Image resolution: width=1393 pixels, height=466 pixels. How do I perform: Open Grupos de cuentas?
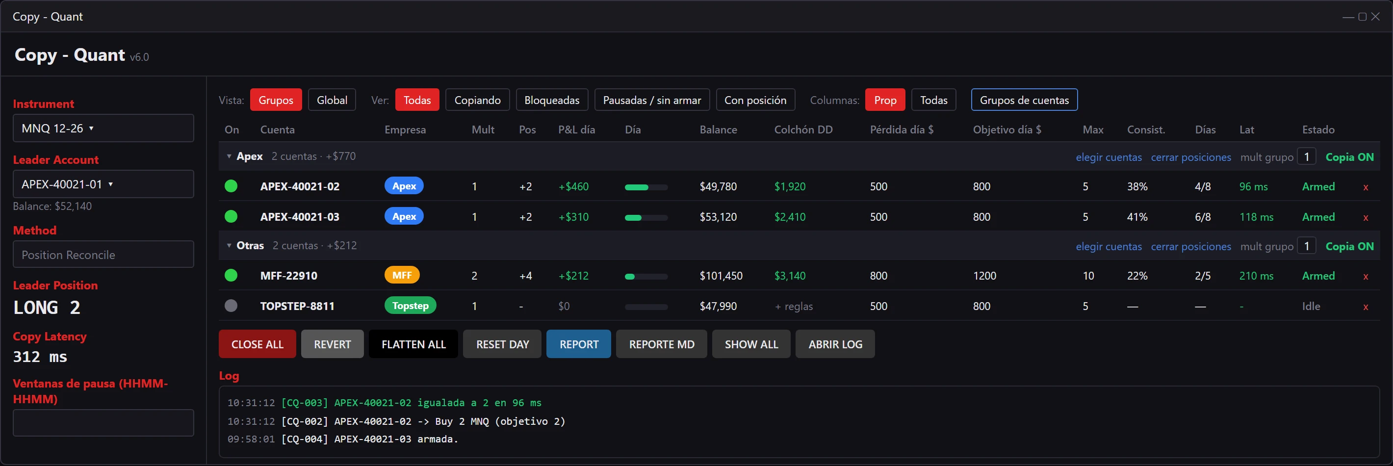(x=1024, y=100)
